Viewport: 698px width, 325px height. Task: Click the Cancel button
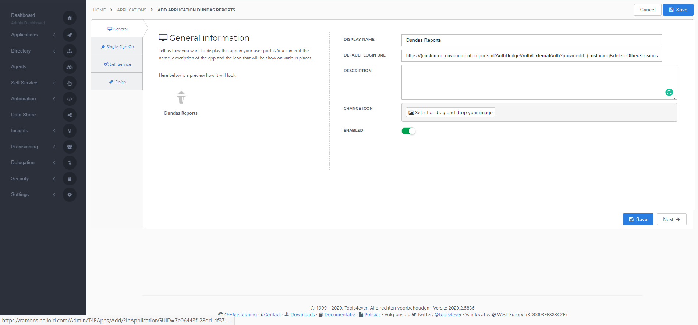pos(648,10)
